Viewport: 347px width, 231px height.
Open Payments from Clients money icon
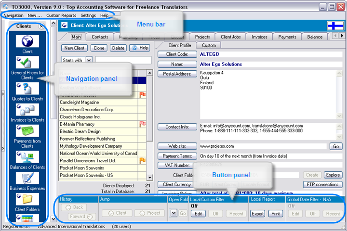click(27, 131)
